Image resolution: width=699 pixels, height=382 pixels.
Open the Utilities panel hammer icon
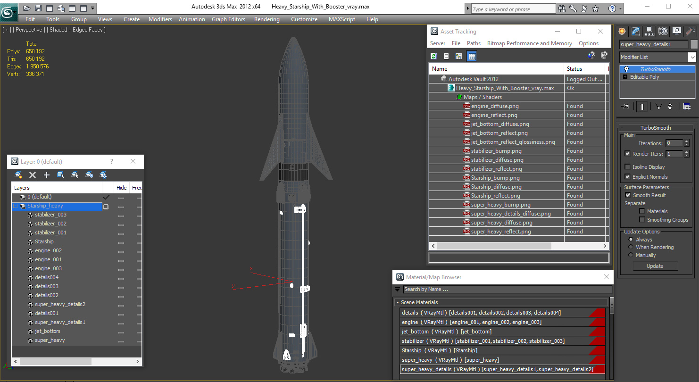(691, 31)
